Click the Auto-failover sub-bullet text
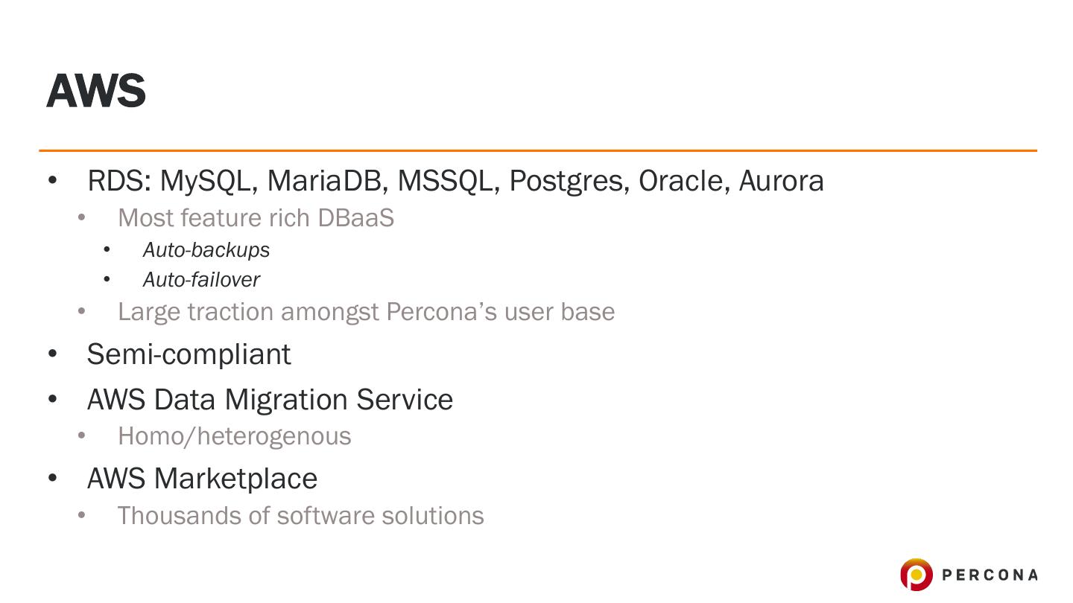The width and height of the screenshot is (1073, 603). coord(201,280)
